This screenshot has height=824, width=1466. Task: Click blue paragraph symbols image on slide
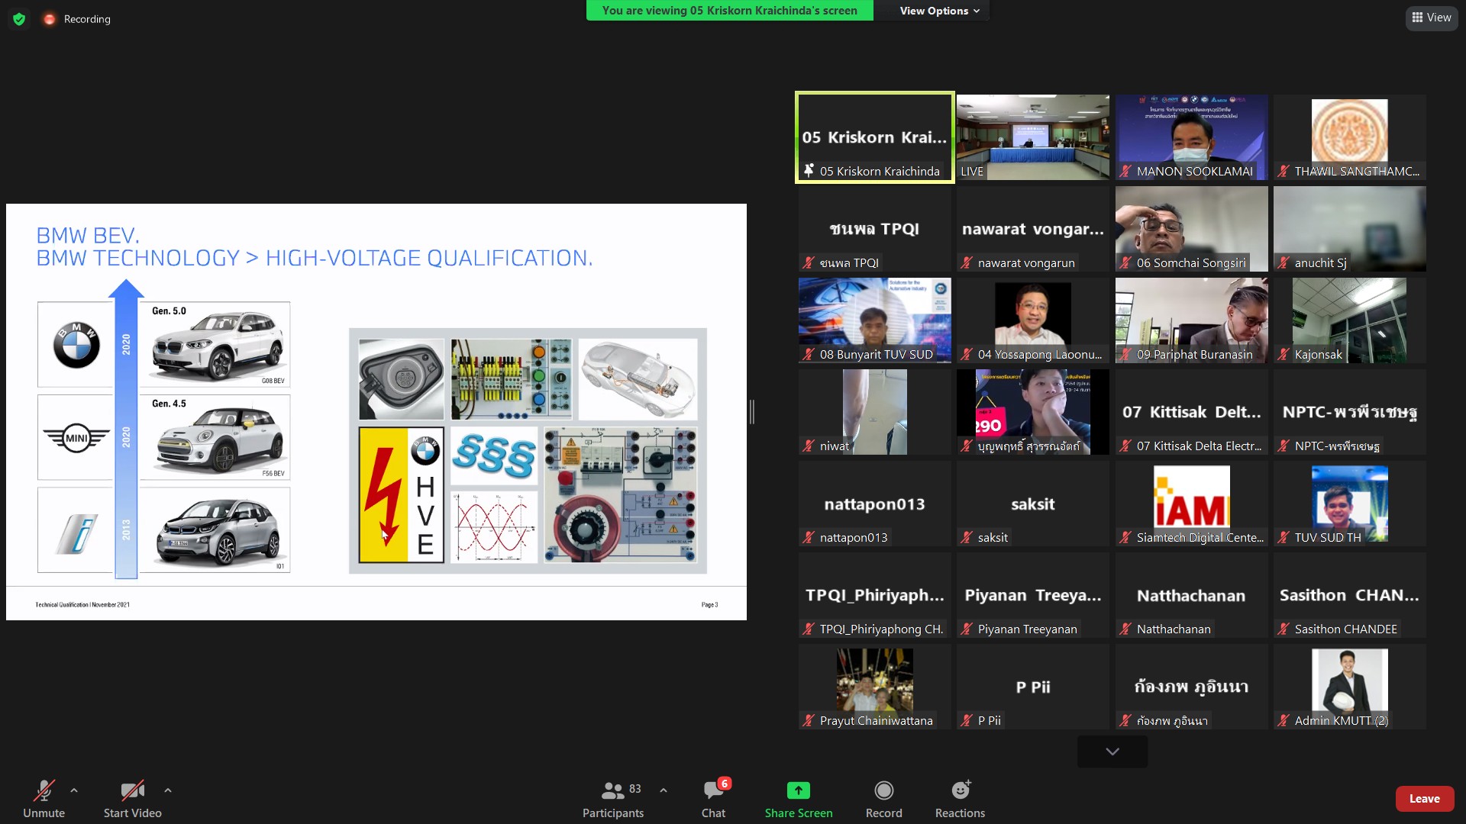click(x=494, y=455)
